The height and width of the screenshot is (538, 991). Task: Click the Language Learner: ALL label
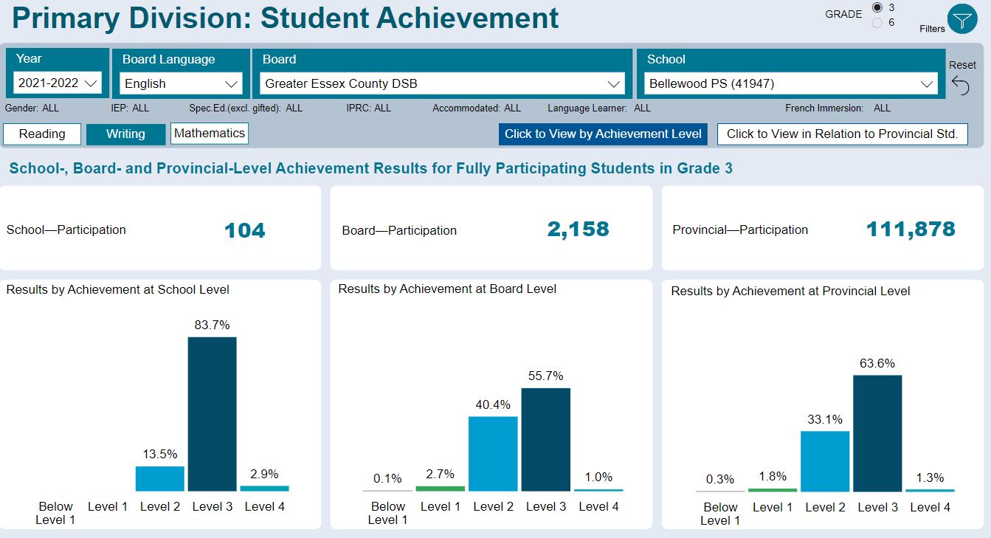point(599,108)
